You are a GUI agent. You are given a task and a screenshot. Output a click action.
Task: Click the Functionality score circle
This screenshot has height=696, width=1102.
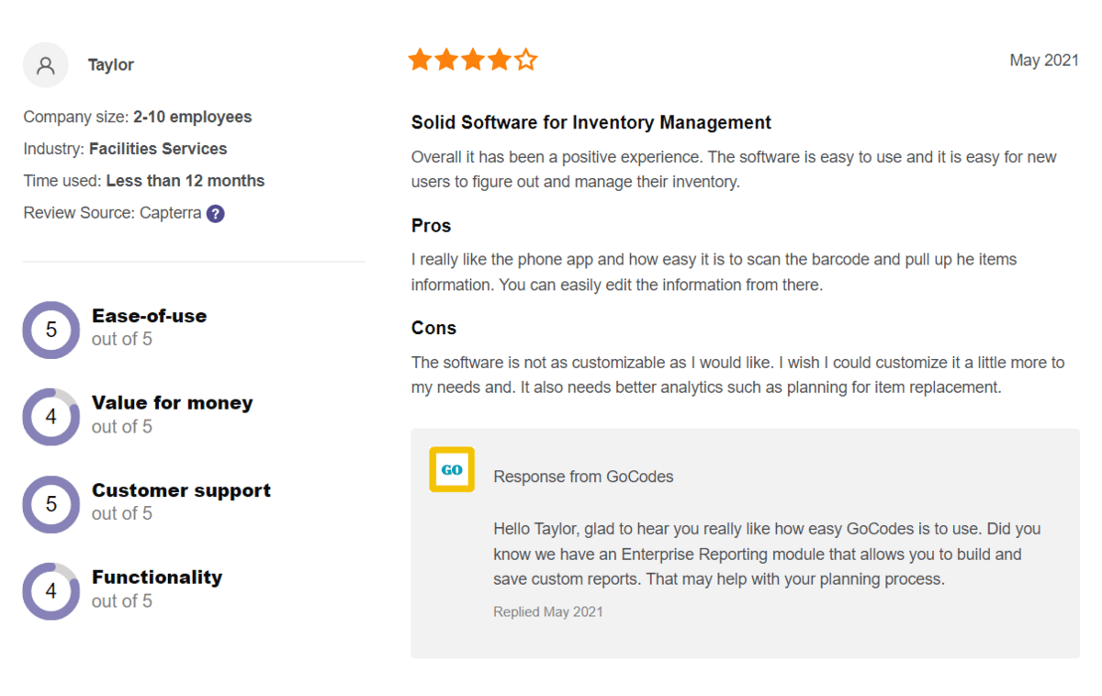click(51, 591)
